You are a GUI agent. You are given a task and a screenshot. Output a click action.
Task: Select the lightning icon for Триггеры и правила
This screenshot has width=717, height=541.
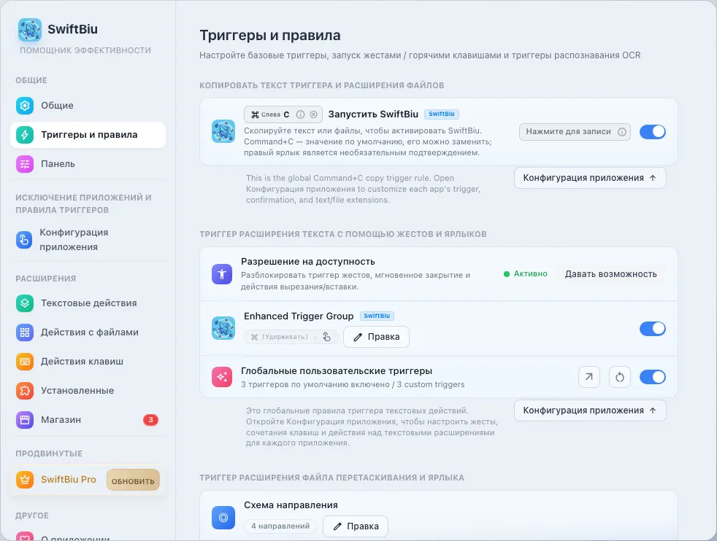pos(25,135)
